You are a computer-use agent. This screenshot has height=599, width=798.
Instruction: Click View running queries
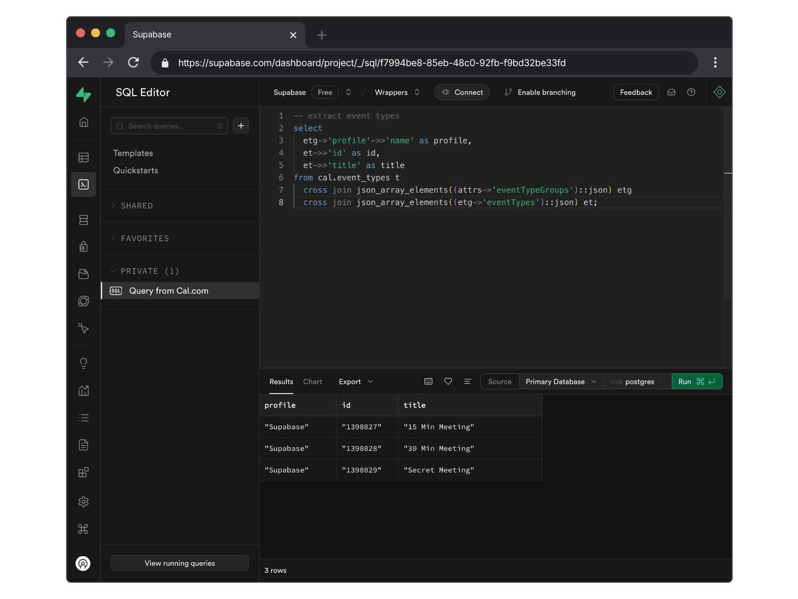click(180, 563)
